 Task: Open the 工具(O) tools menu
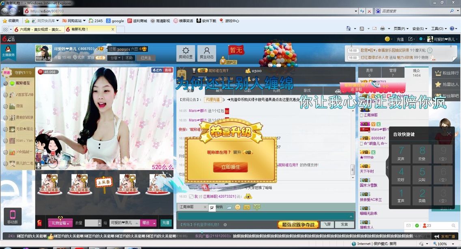click(x=439, y=29)
